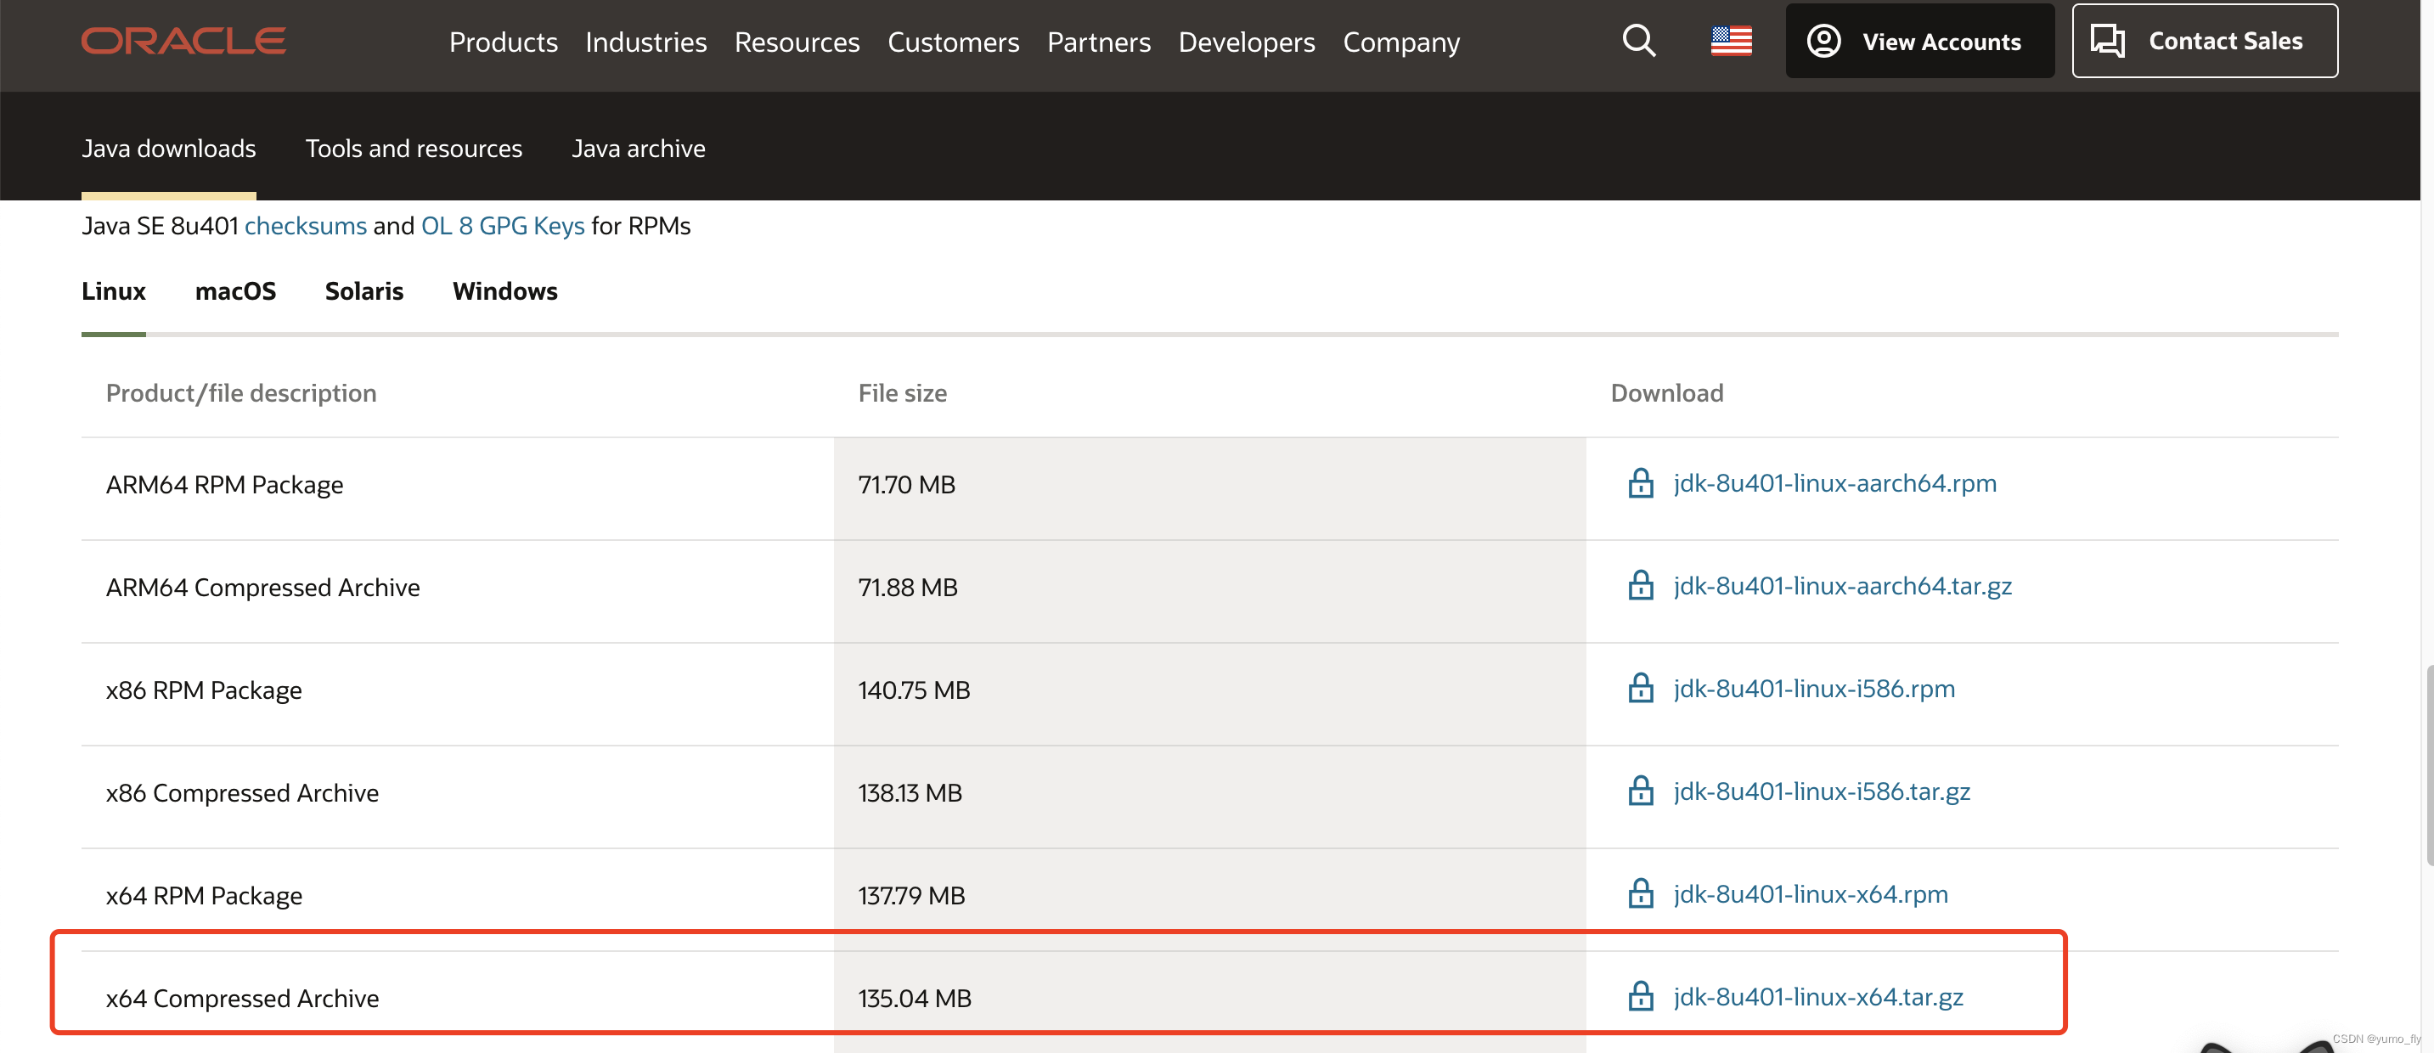Download jdk-8u401-linux-i586.tar.gz
This screenshot has width=2434, height=1053.
tap(1821, 791)
